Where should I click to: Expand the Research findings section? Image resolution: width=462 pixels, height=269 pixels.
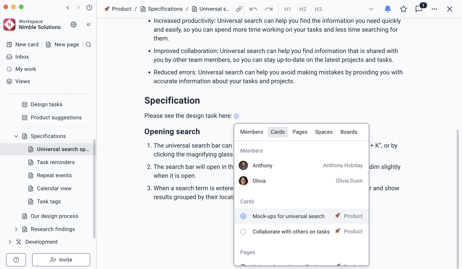tap(16, 229)
